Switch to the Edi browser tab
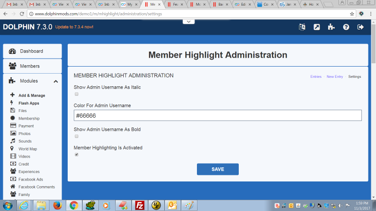This screenshot has width=376, height=211. pos(243,4)
